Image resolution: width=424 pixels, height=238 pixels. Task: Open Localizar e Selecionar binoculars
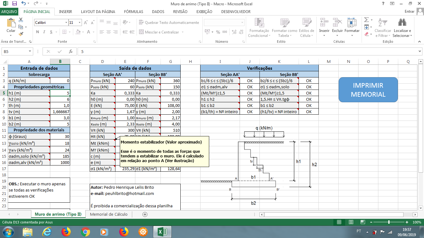[x=402, y=28]
